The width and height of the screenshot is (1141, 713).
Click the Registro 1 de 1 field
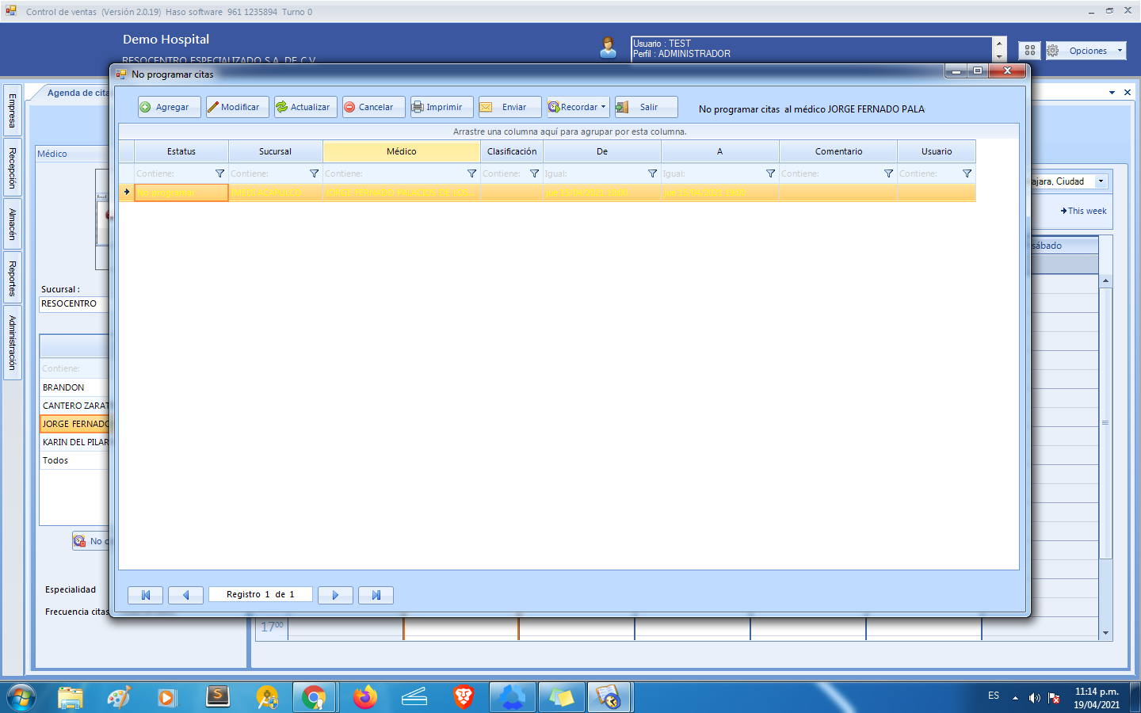pos(261,595)
